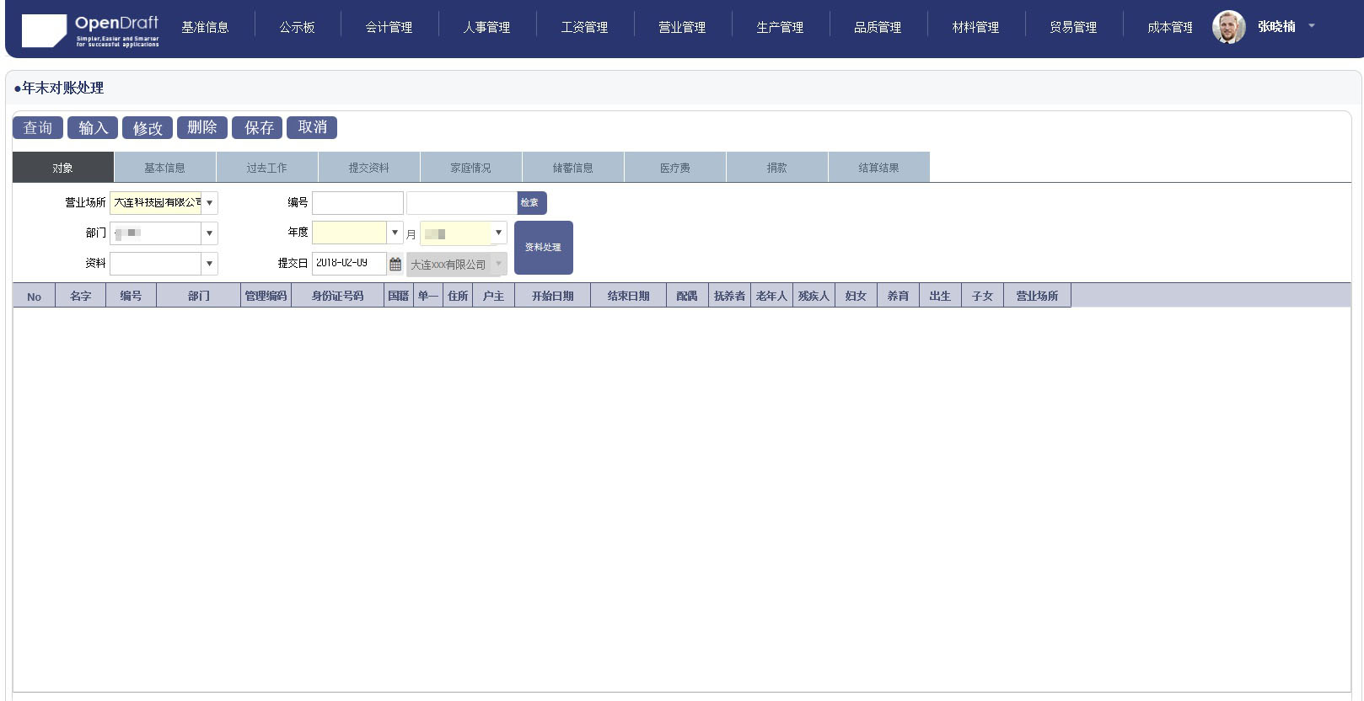The height and width of the screenshot is (701, 1364).
Task: Expand the 月 month dropdown
Action: (x=498, y=233)
